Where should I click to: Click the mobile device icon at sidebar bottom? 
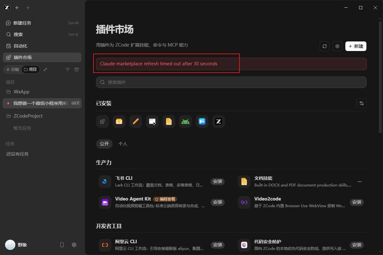62,245
